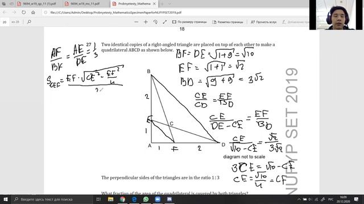Open the last taskbar app next to Zoom

click(x=169, y=199)
